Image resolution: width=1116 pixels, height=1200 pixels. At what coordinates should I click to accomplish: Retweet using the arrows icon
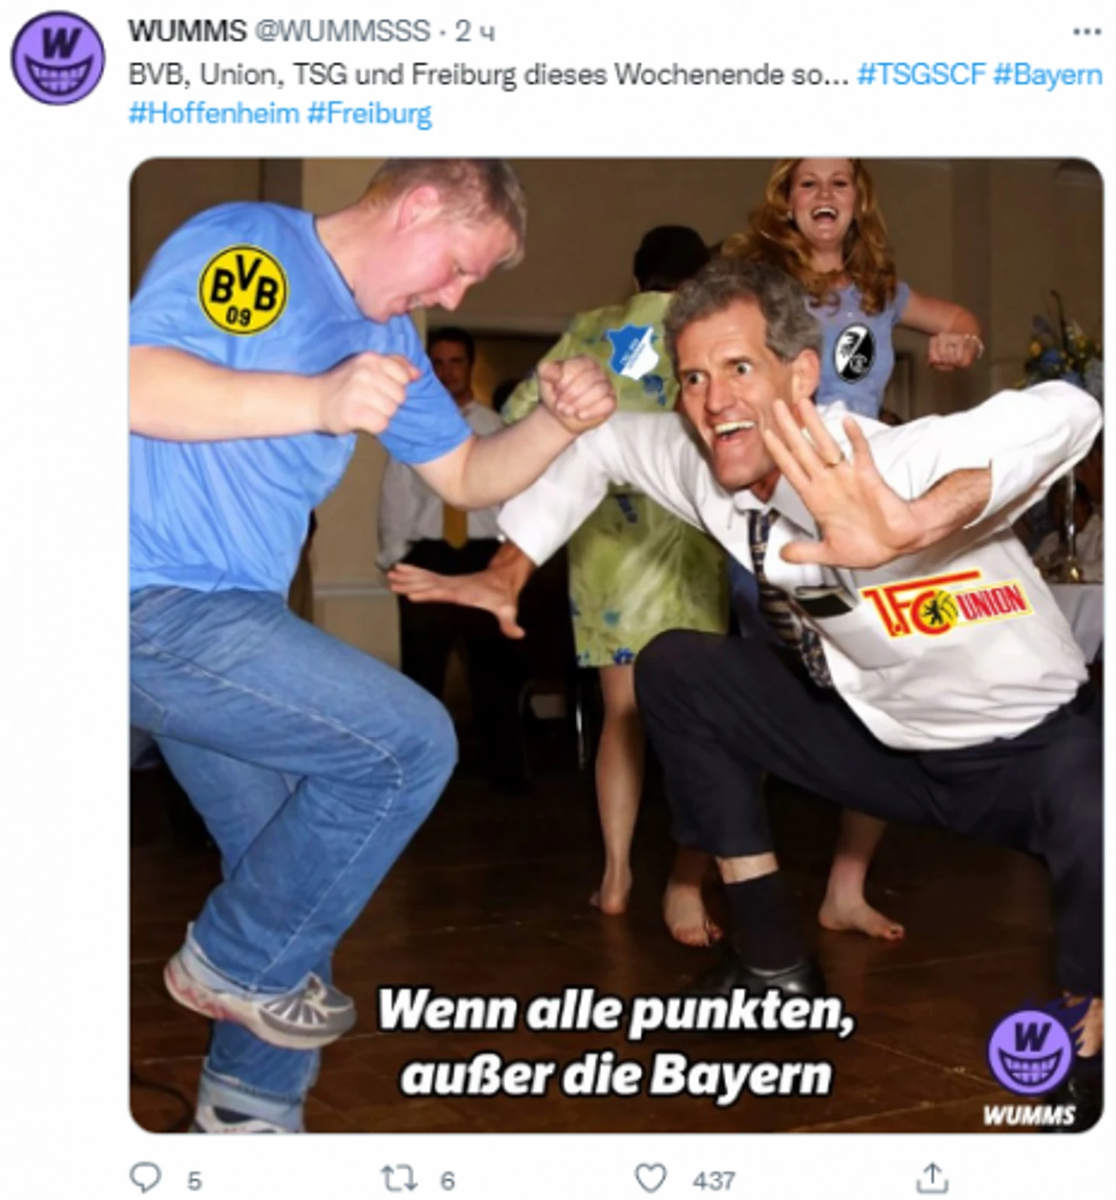(399, 1178)
